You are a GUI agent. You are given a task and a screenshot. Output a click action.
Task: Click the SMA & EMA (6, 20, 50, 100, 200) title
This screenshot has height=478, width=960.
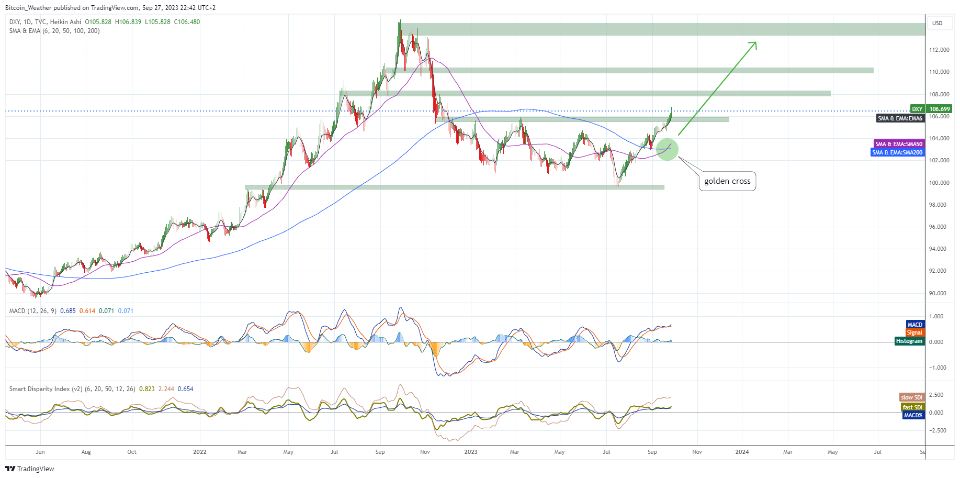click(54, 31)
